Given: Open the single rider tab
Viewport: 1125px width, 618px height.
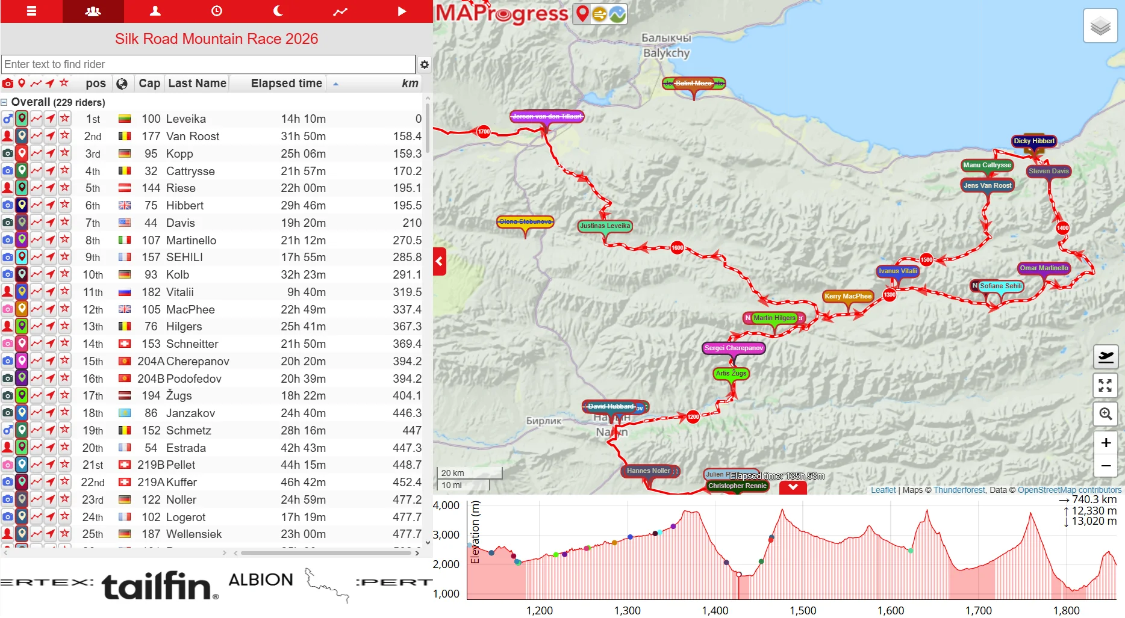Looking at the screenshot, I should 155,11.
